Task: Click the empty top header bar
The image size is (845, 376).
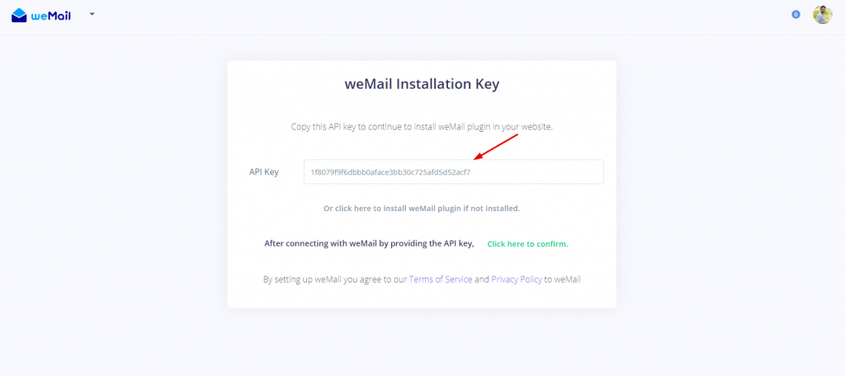Action: [431, 17]
